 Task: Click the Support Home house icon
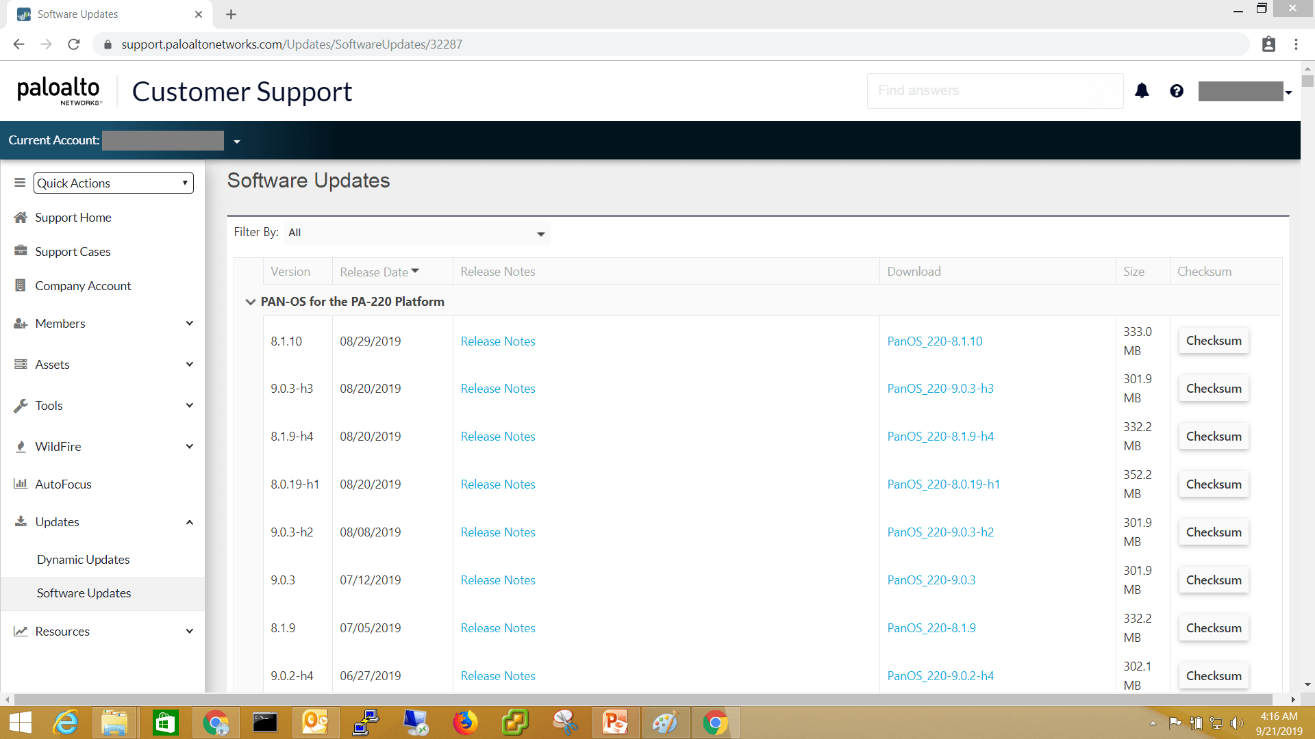click(20, 217)
